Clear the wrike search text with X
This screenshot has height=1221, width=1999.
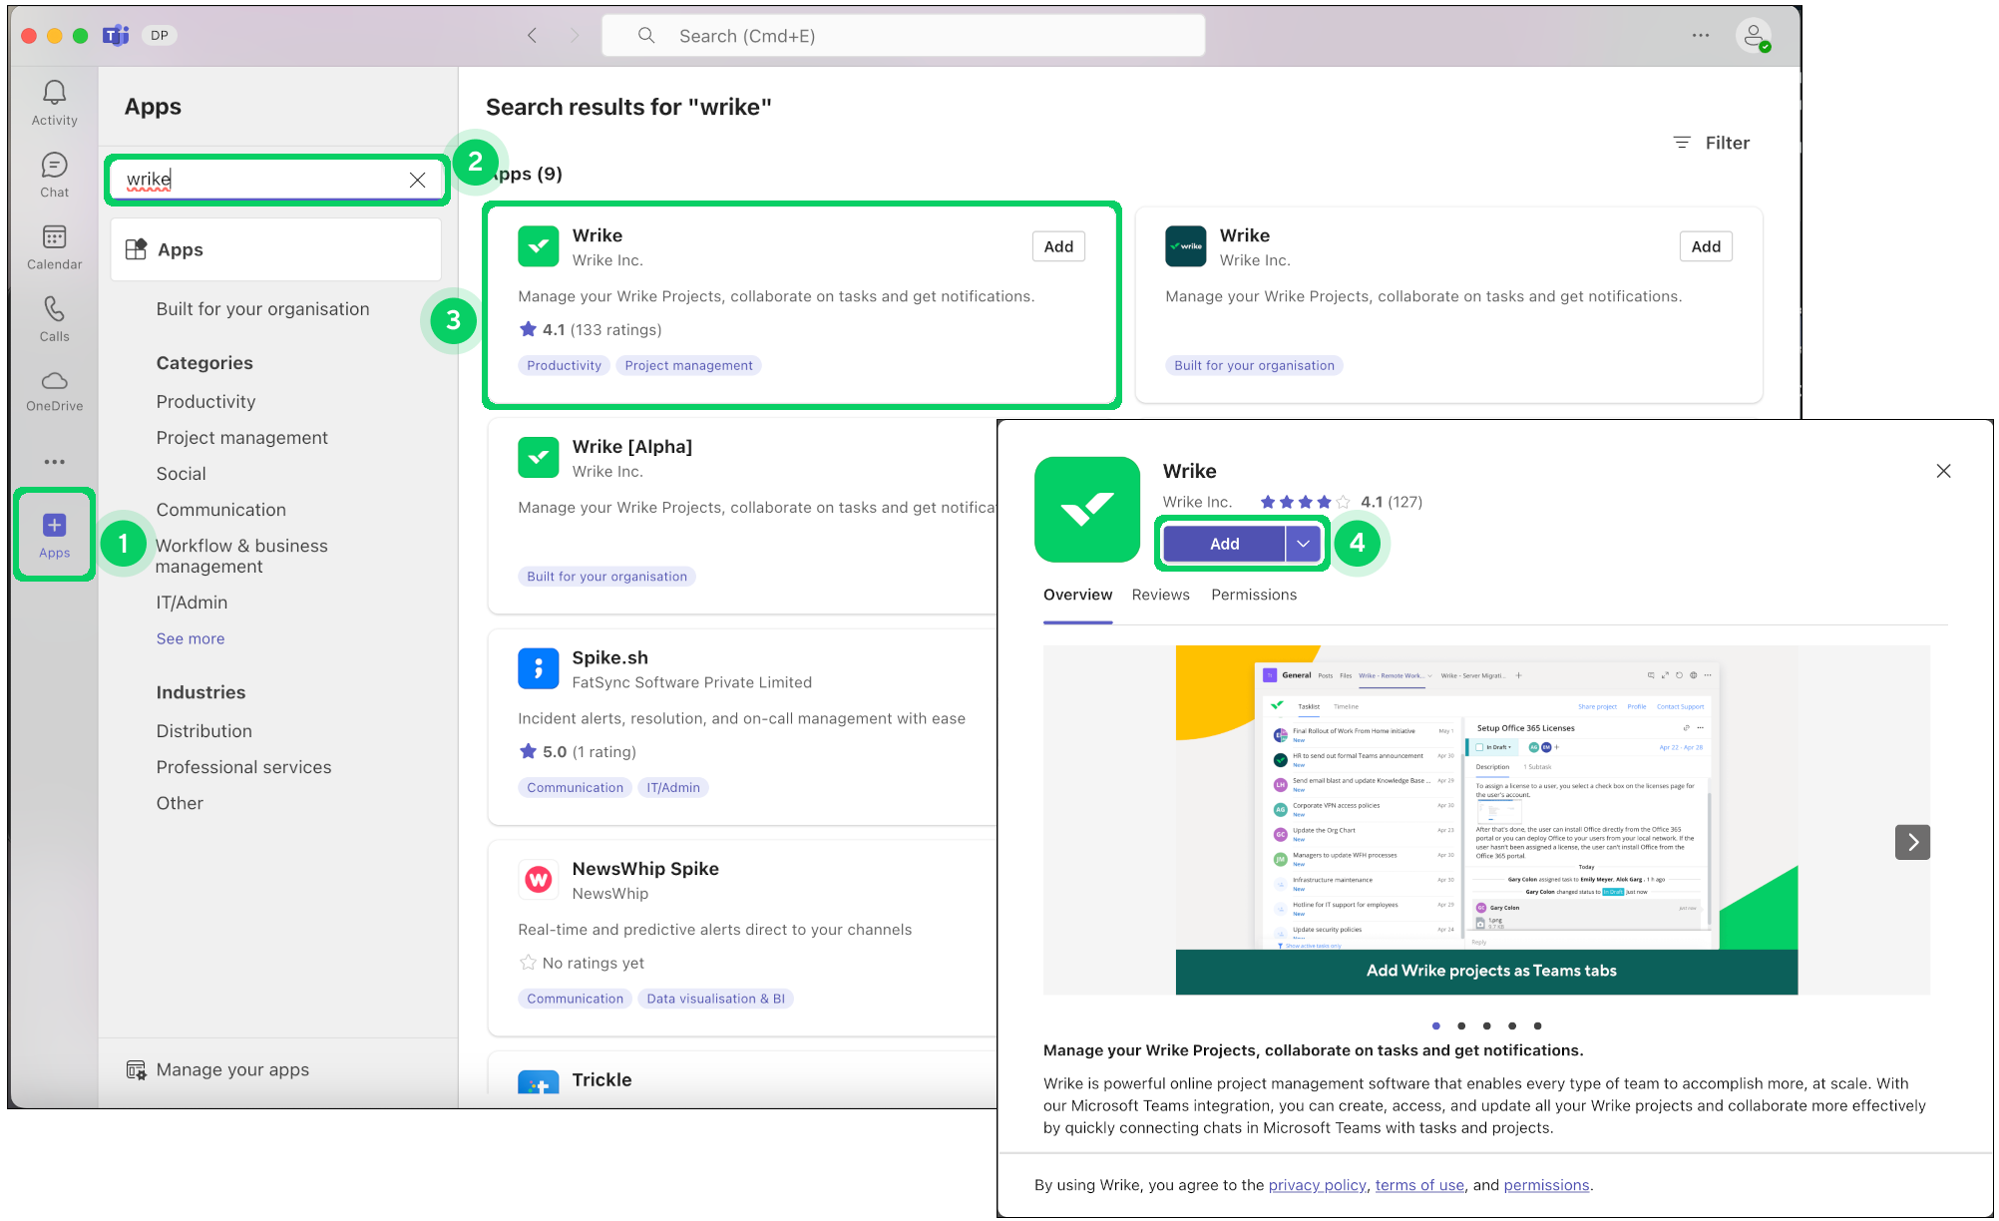[417, 180]
